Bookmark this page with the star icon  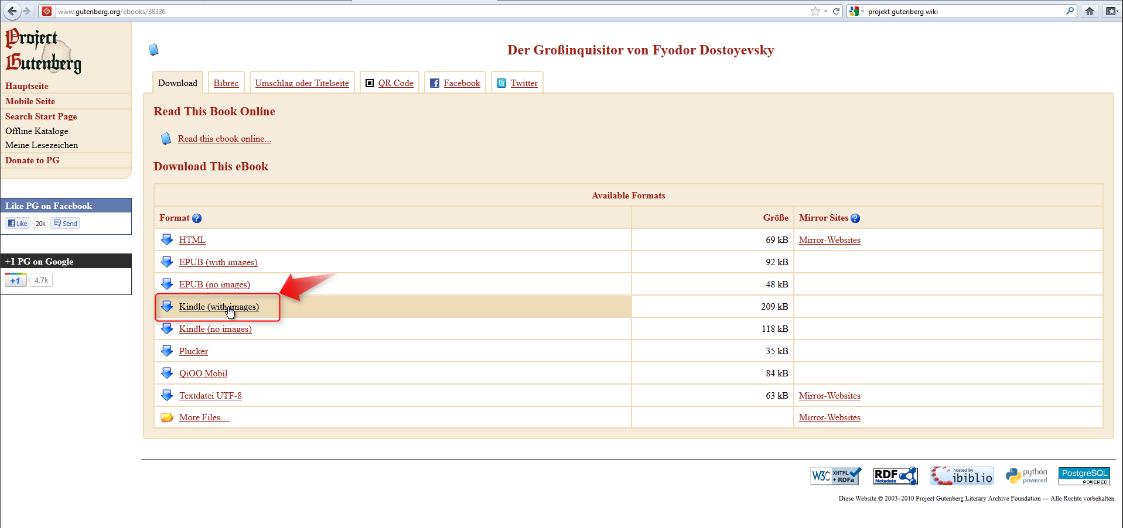[x=815, y=11]
